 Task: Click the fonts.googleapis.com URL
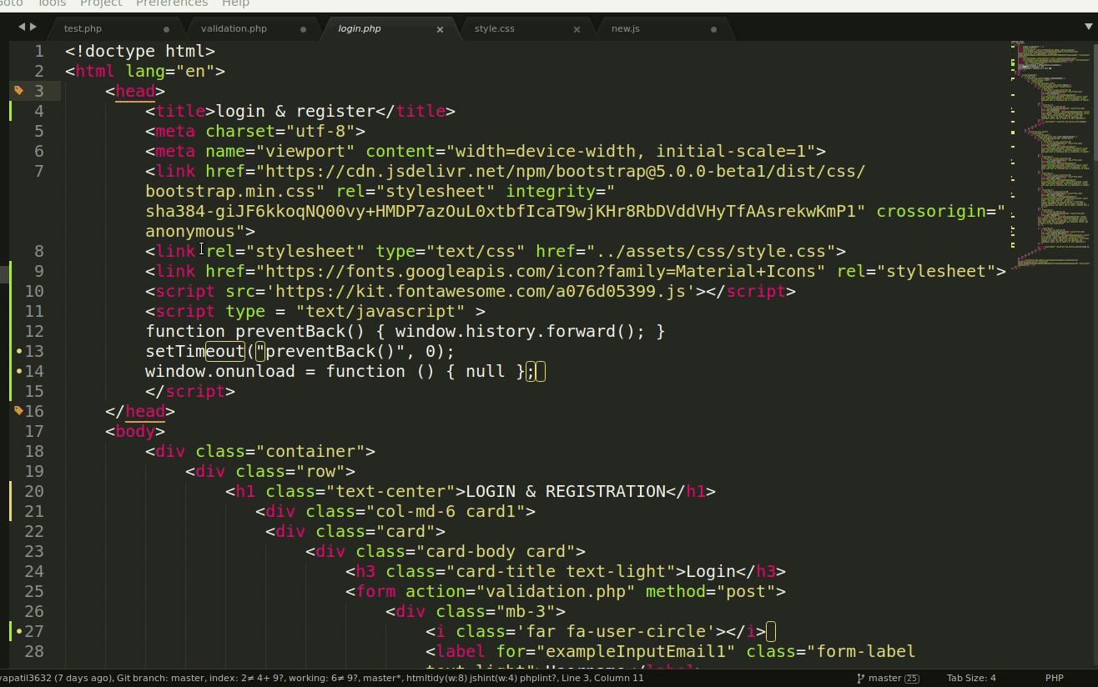(541, 271)
